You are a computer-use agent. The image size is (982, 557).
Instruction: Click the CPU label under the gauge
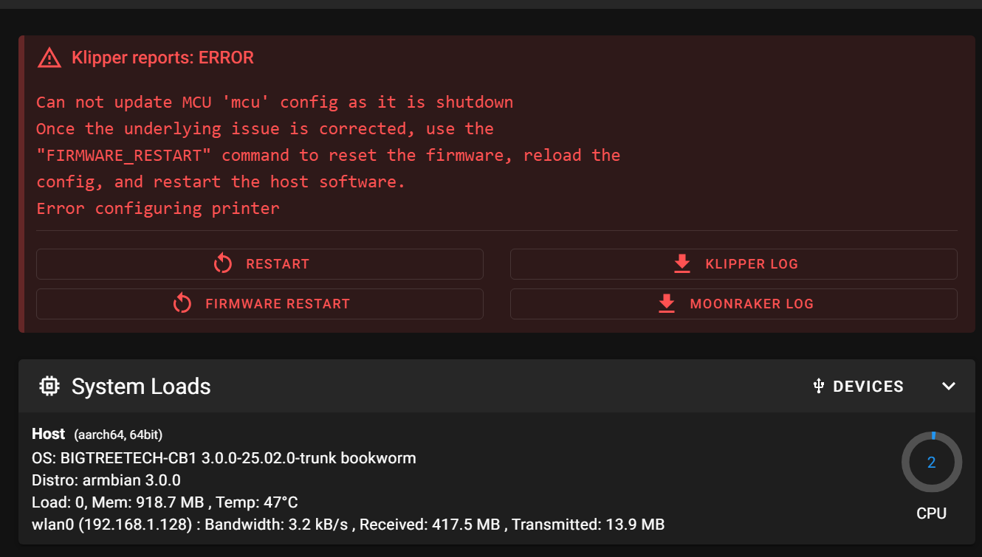[x=932, y=513]
